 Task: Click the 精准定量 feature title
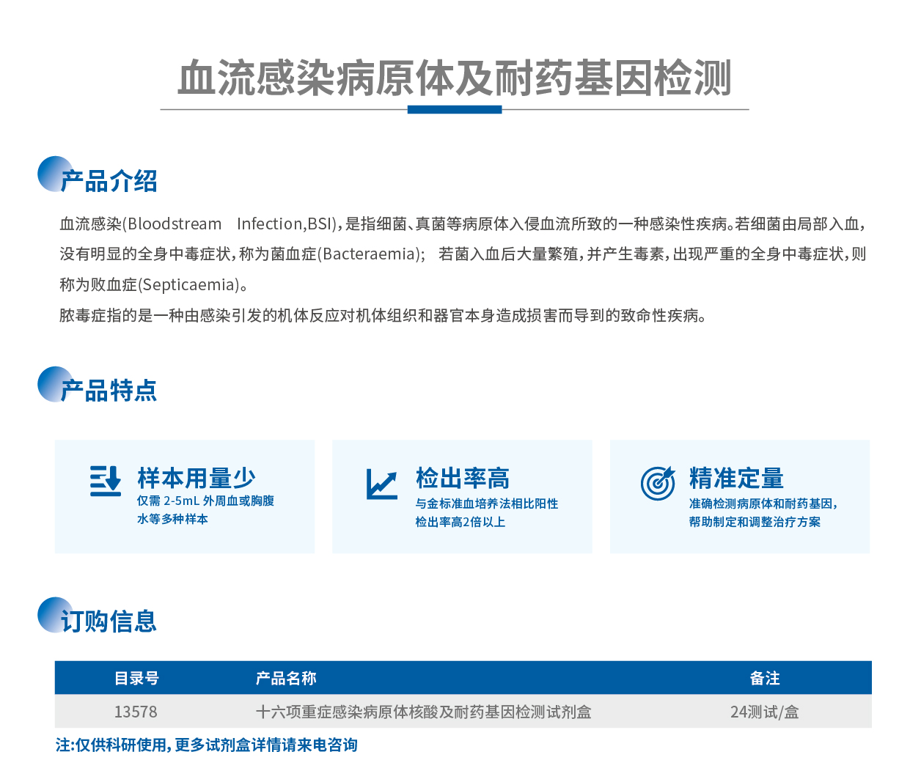[736, 479]
